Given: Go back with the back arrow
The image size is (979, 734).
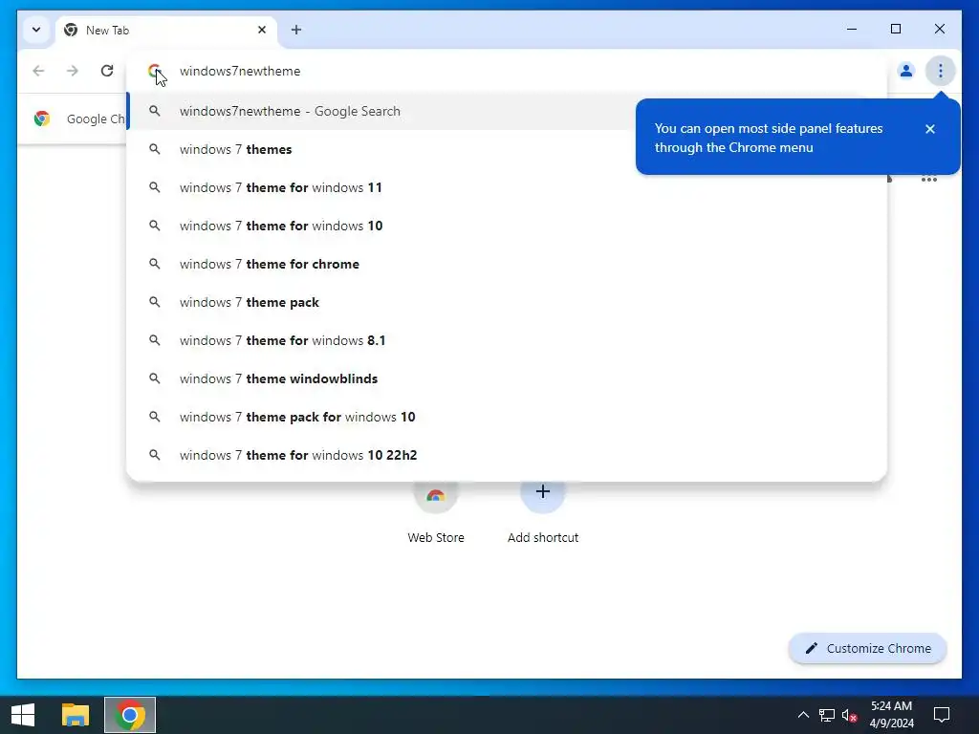Looking at the screenshot, I should coord(38,71).
